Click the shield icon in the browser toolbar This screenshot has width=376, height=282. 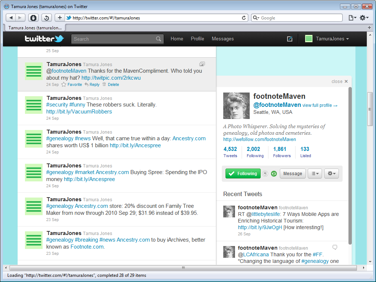tap(33, 18)
